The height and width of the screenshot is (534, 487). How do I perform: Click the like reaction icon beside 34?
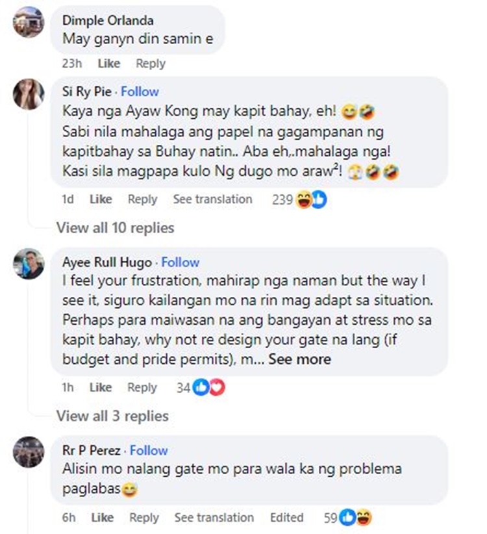[201, 388]
